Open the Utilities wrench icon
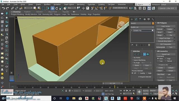This screenshot has width=179, height=101. tap(153, 19)
